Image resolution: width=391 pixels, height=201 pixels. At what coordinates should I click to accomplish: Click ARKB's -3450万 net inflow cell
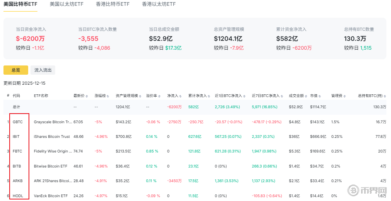pos(174,181)
